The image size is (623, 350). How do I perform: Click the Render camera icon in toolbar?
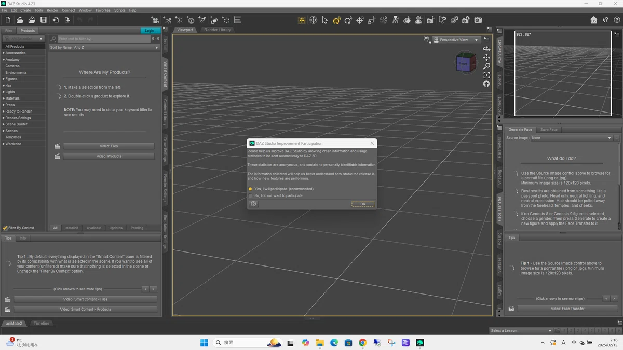[x=478, y=20]
